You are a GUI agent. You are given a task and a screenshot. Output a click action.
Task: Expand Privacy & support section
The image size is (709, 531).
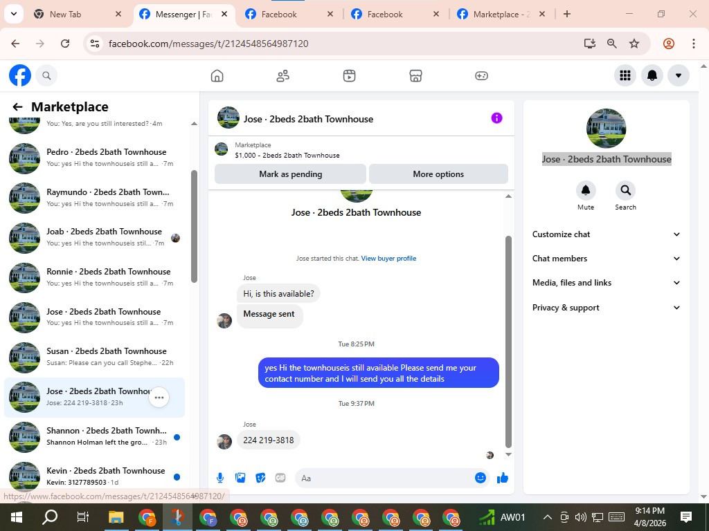606,308
